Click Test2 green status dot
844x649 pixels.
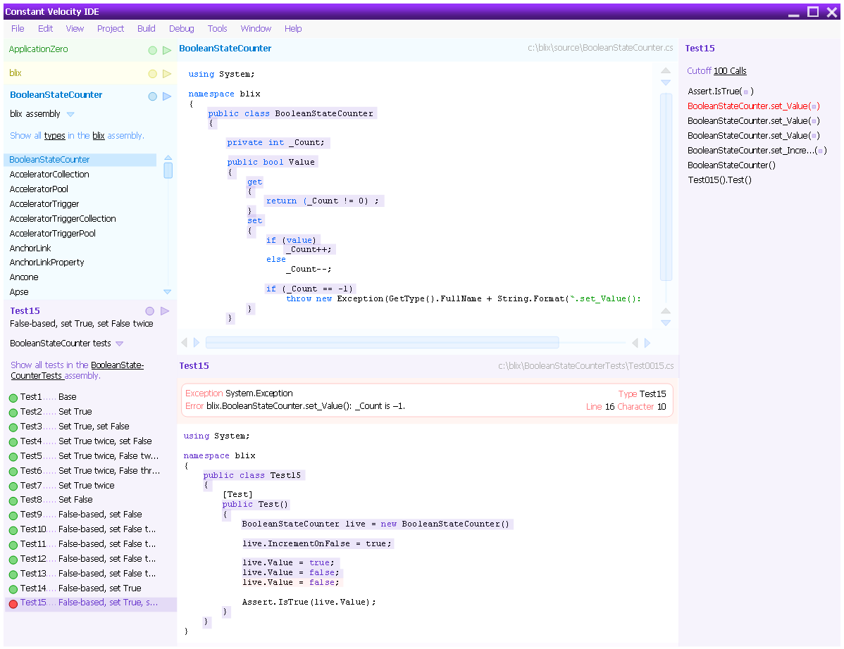[13, 412]
